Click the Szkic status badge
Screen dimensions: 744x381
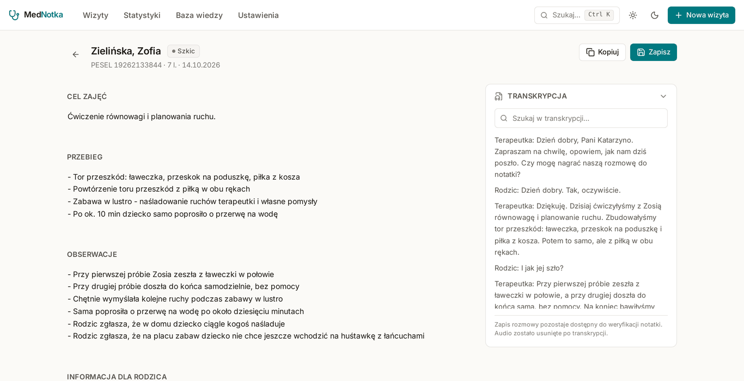184,51
